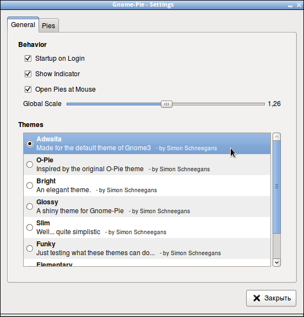Select the General tab

click(23, 25)
